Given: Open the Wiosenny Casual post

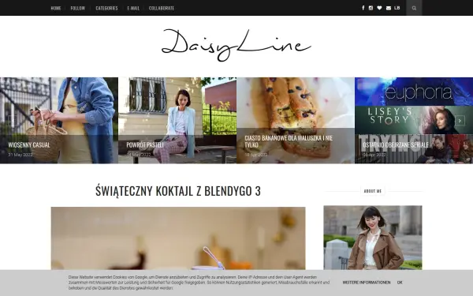Looking at the screenshot, I should point(29,145).
